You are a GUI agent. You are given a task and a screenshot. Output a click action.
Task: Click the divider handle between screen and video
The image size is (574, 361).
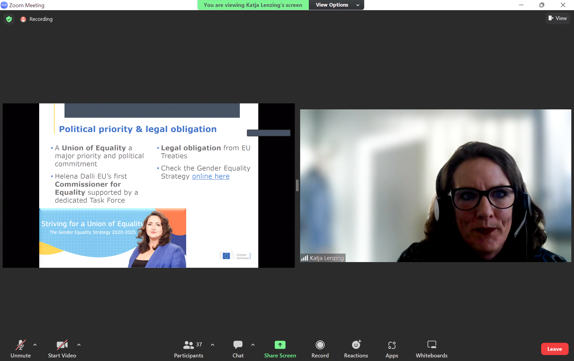click(297, 185)
